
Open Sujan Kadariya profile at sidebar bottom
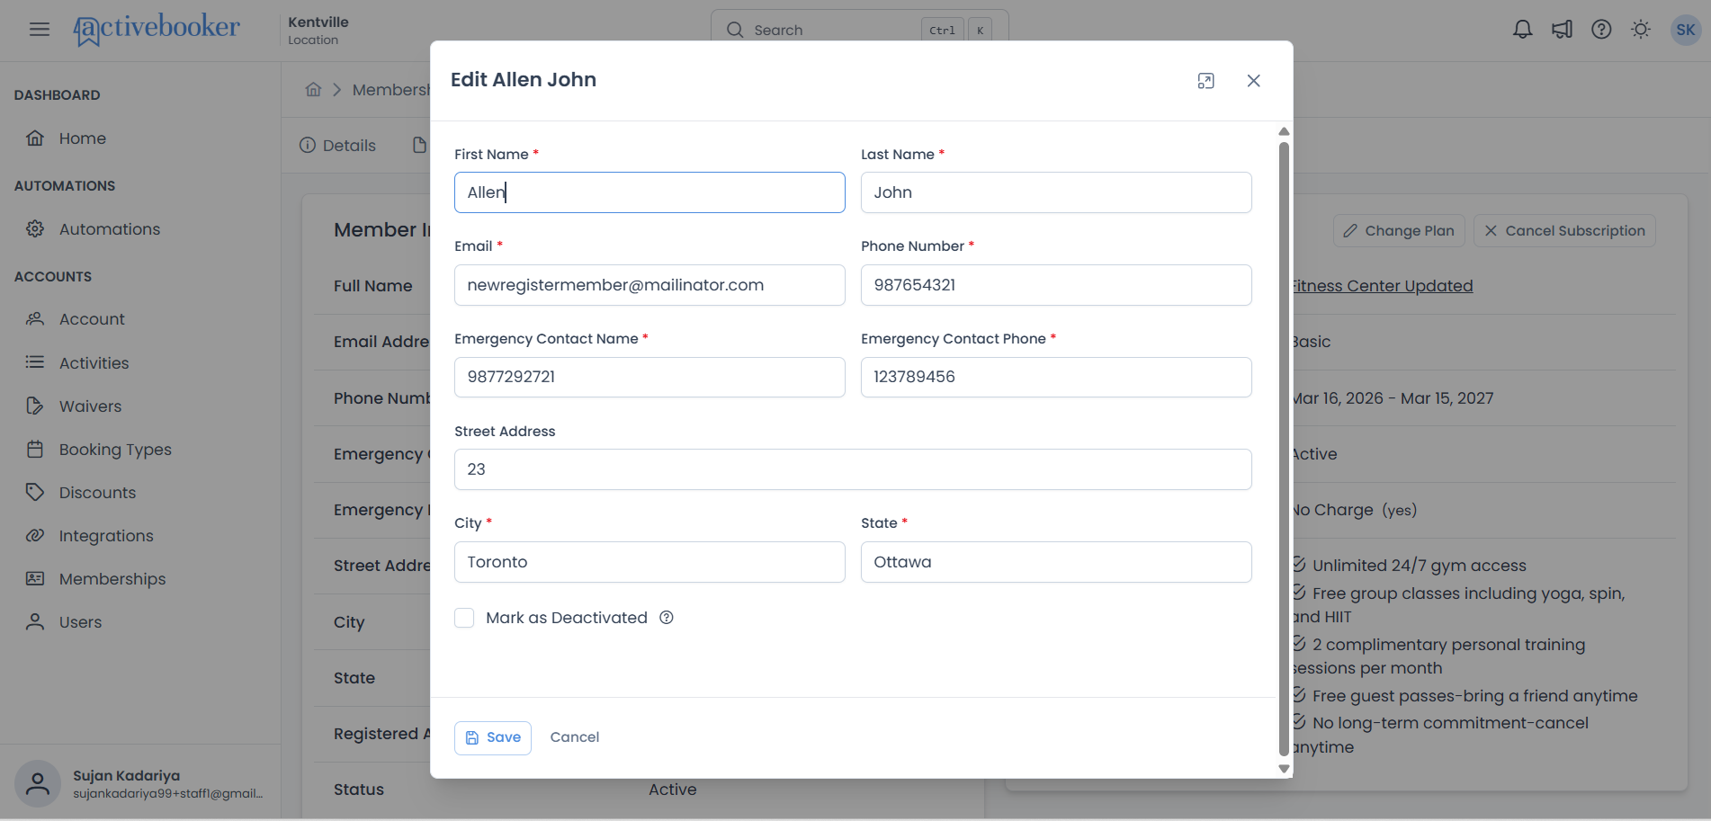point(140,783)
